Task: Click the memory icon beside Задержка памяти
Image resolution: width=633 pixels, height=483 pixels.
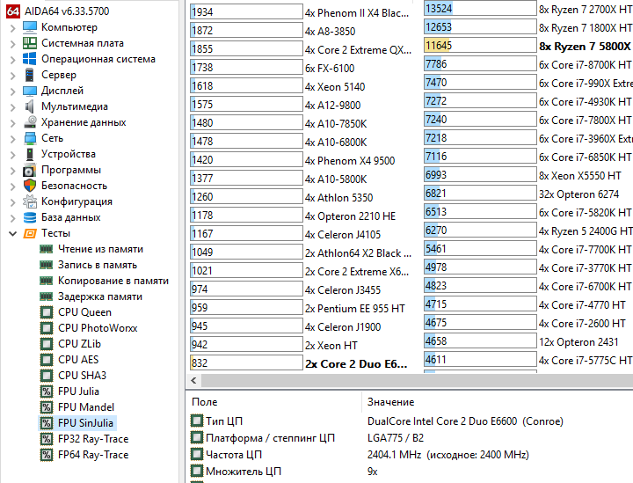Action: [47, 296]
